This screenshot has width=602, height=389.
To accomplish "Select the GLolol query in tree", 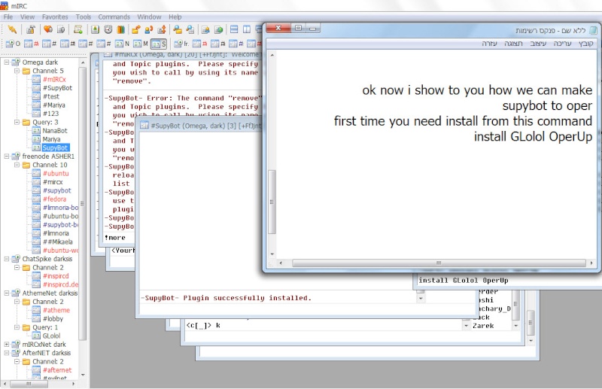I will point(51,336).
